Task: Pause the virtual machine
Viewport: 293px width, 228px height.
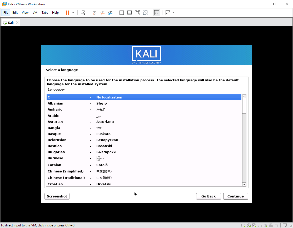Action: (68, 13)
